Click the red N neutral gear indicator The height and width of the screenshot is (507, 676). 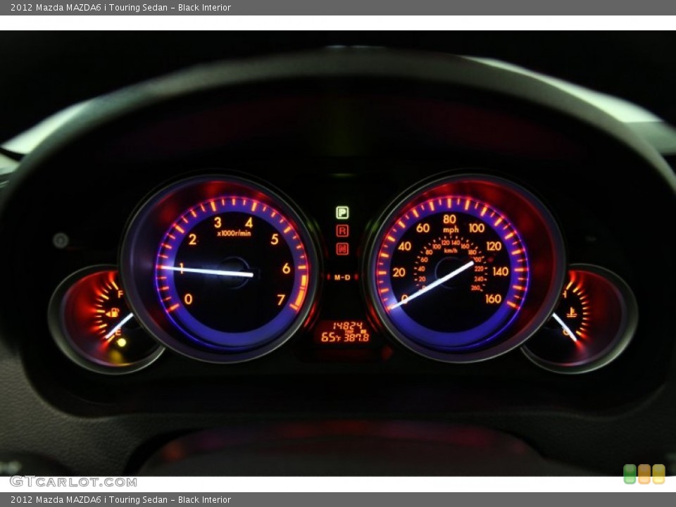point(342,249)
